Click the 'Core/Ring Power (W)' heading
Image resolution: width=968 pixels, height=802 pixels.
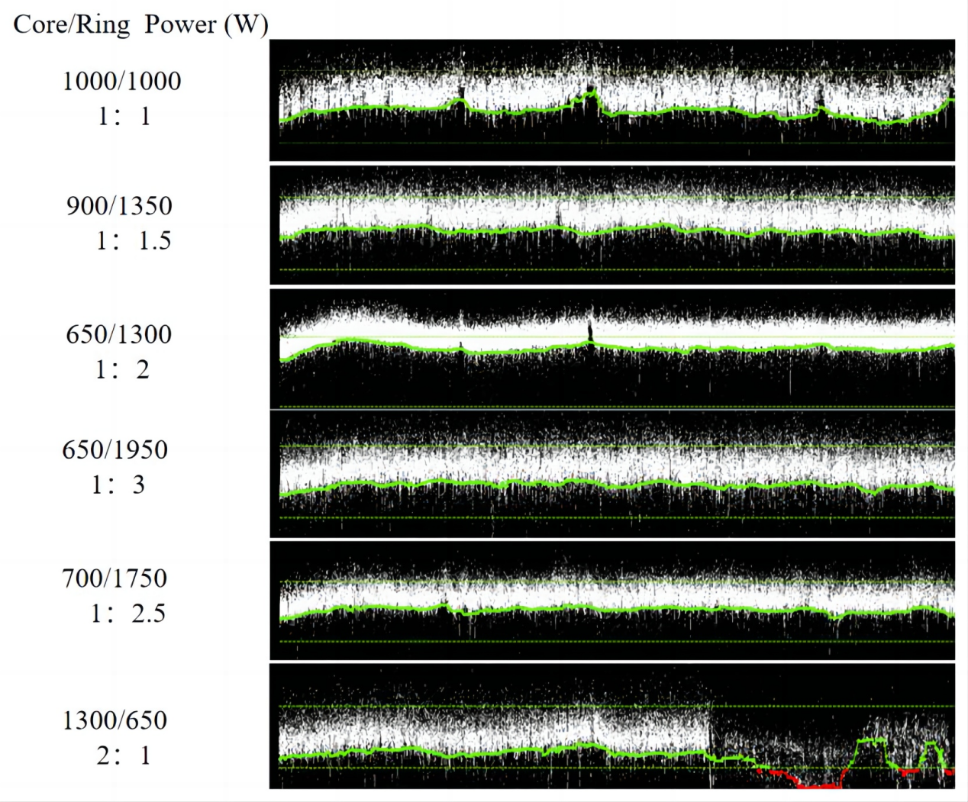point(141,24)
